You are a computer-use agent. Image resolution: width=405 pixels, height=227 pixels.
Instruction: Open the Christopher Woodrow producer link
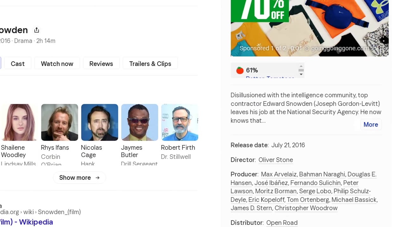(306, 208)
